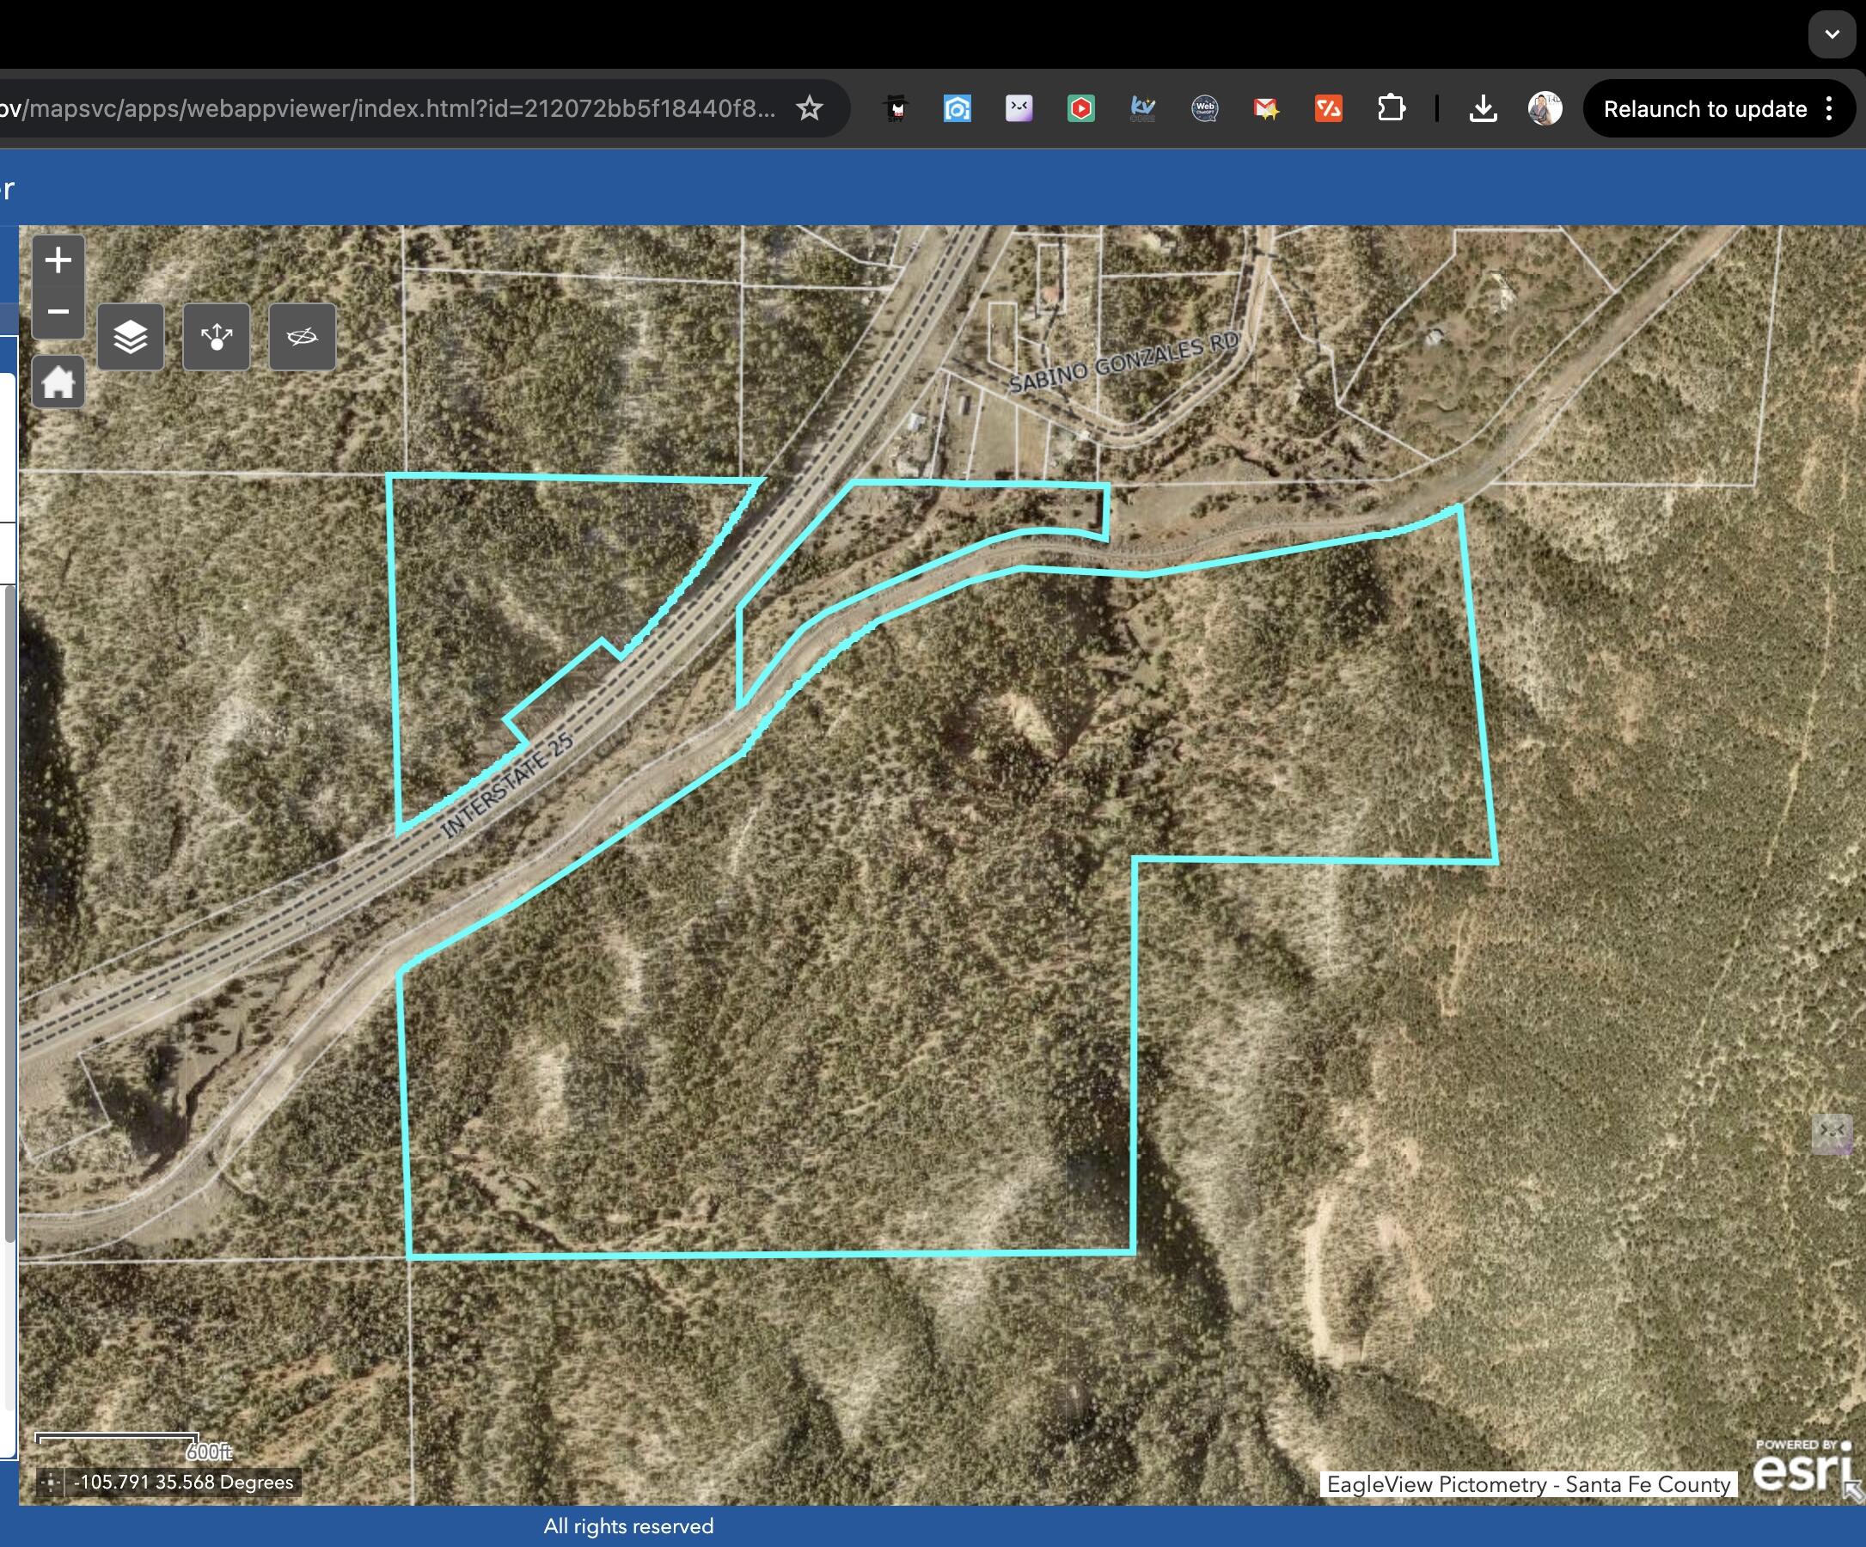
Task: Open the Chrome profile avatar menu
Action: click(1545, 108)
